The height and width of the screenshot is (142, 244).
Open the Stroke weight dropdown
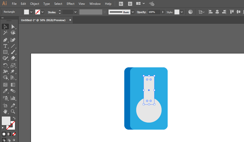(x=76, y=12)
